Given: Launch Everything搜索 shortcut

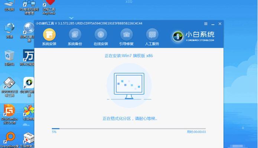Looking at the screenshot, I should tap(9, 140).
